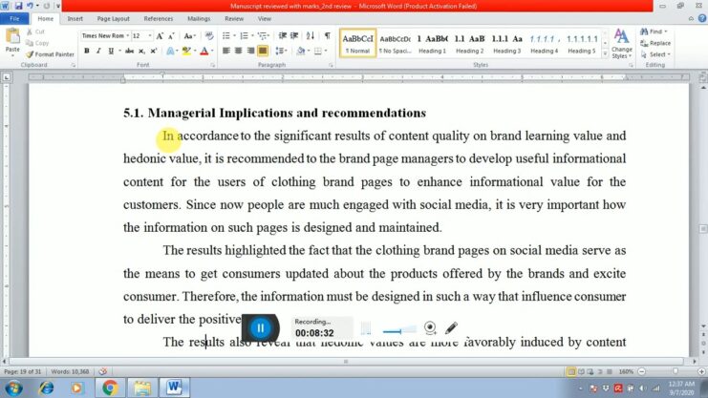Open the File tab

(14, 18)
